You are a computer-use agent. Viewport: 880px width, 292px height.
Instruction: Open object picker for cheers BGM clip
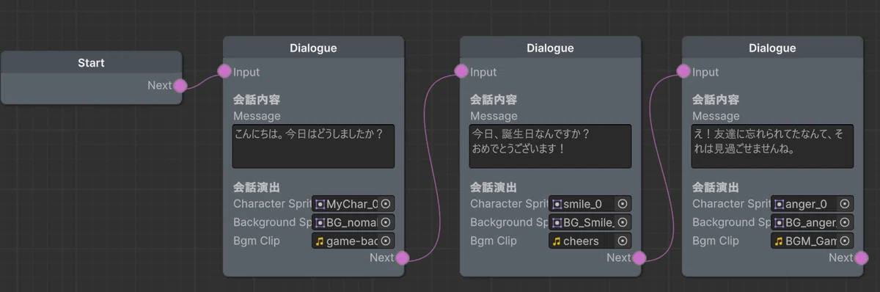pos(623,241)
